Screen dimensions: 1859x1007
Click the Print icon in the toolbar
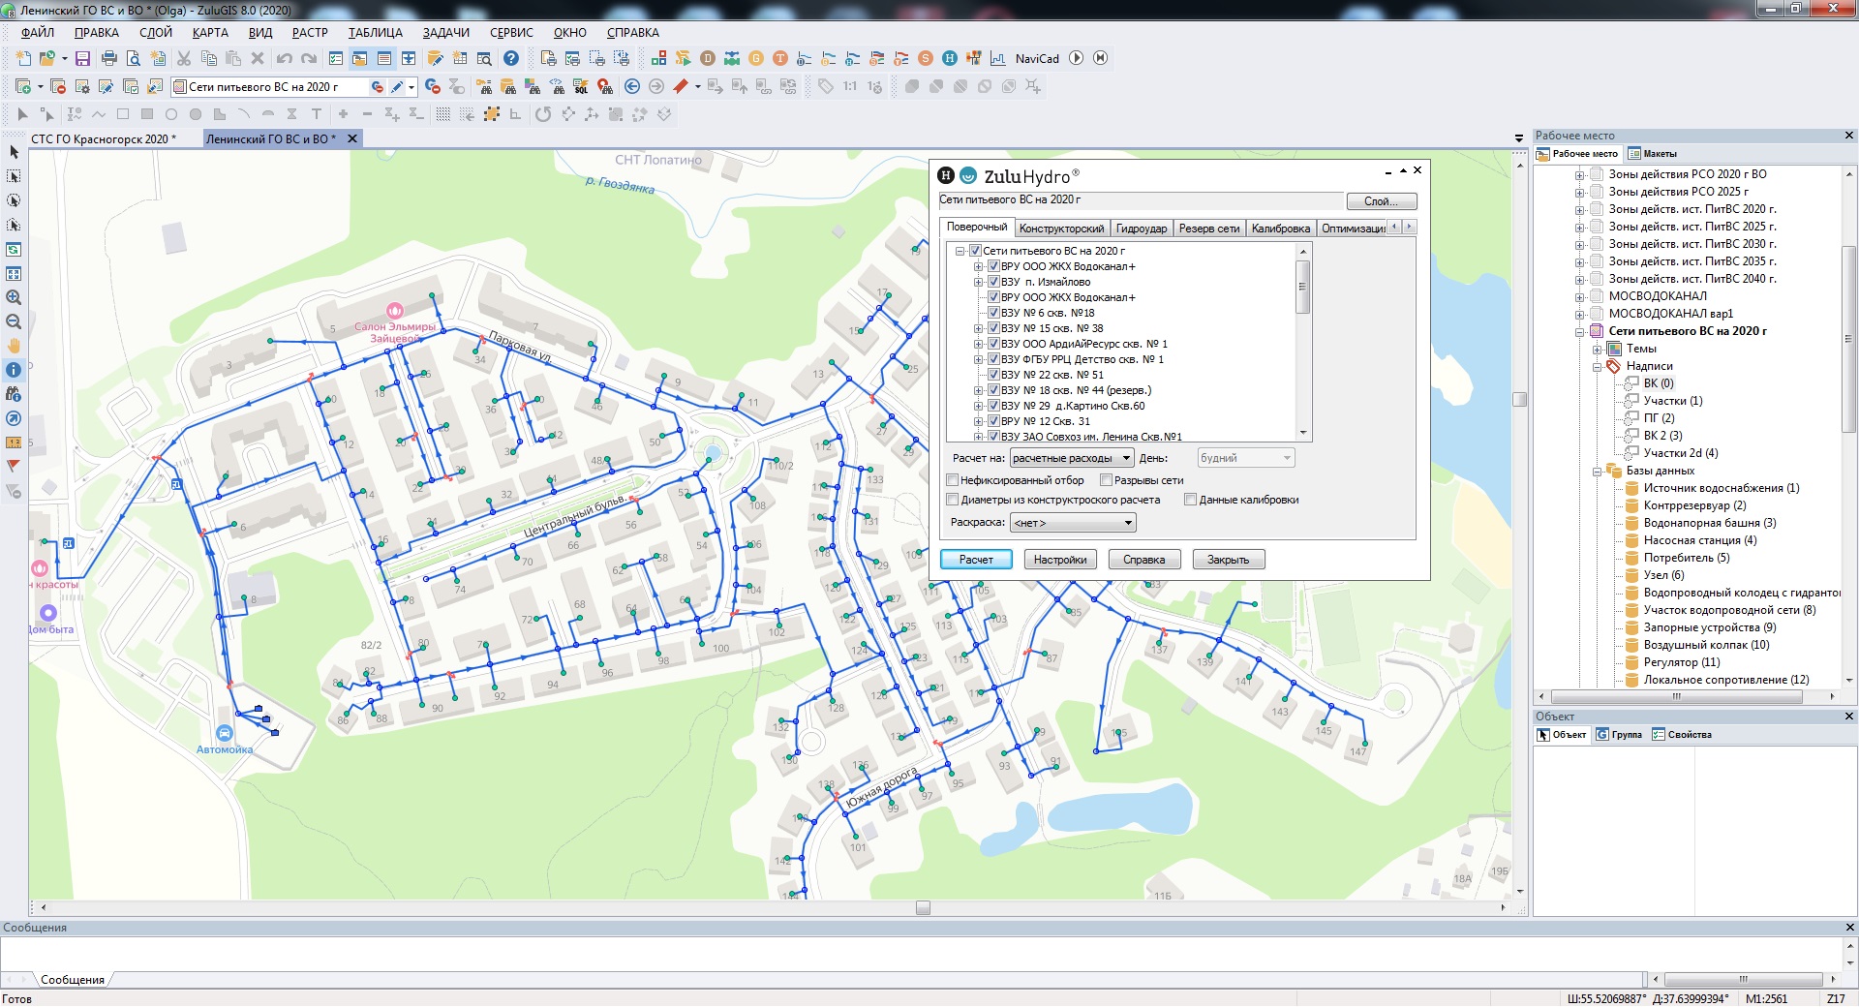(x=109, y=58)
